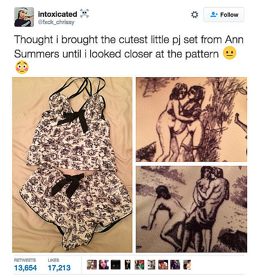Select the second liker avatar thumbnail
The width and height of the screenshot is (257, 278).
pos(104,265)
